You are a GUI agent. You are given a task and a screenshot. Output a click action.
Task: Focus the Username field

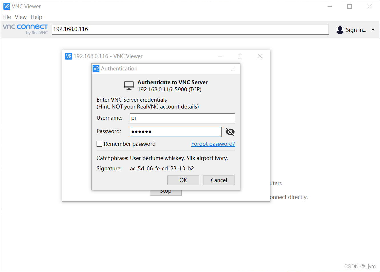[x=183, y=118]
